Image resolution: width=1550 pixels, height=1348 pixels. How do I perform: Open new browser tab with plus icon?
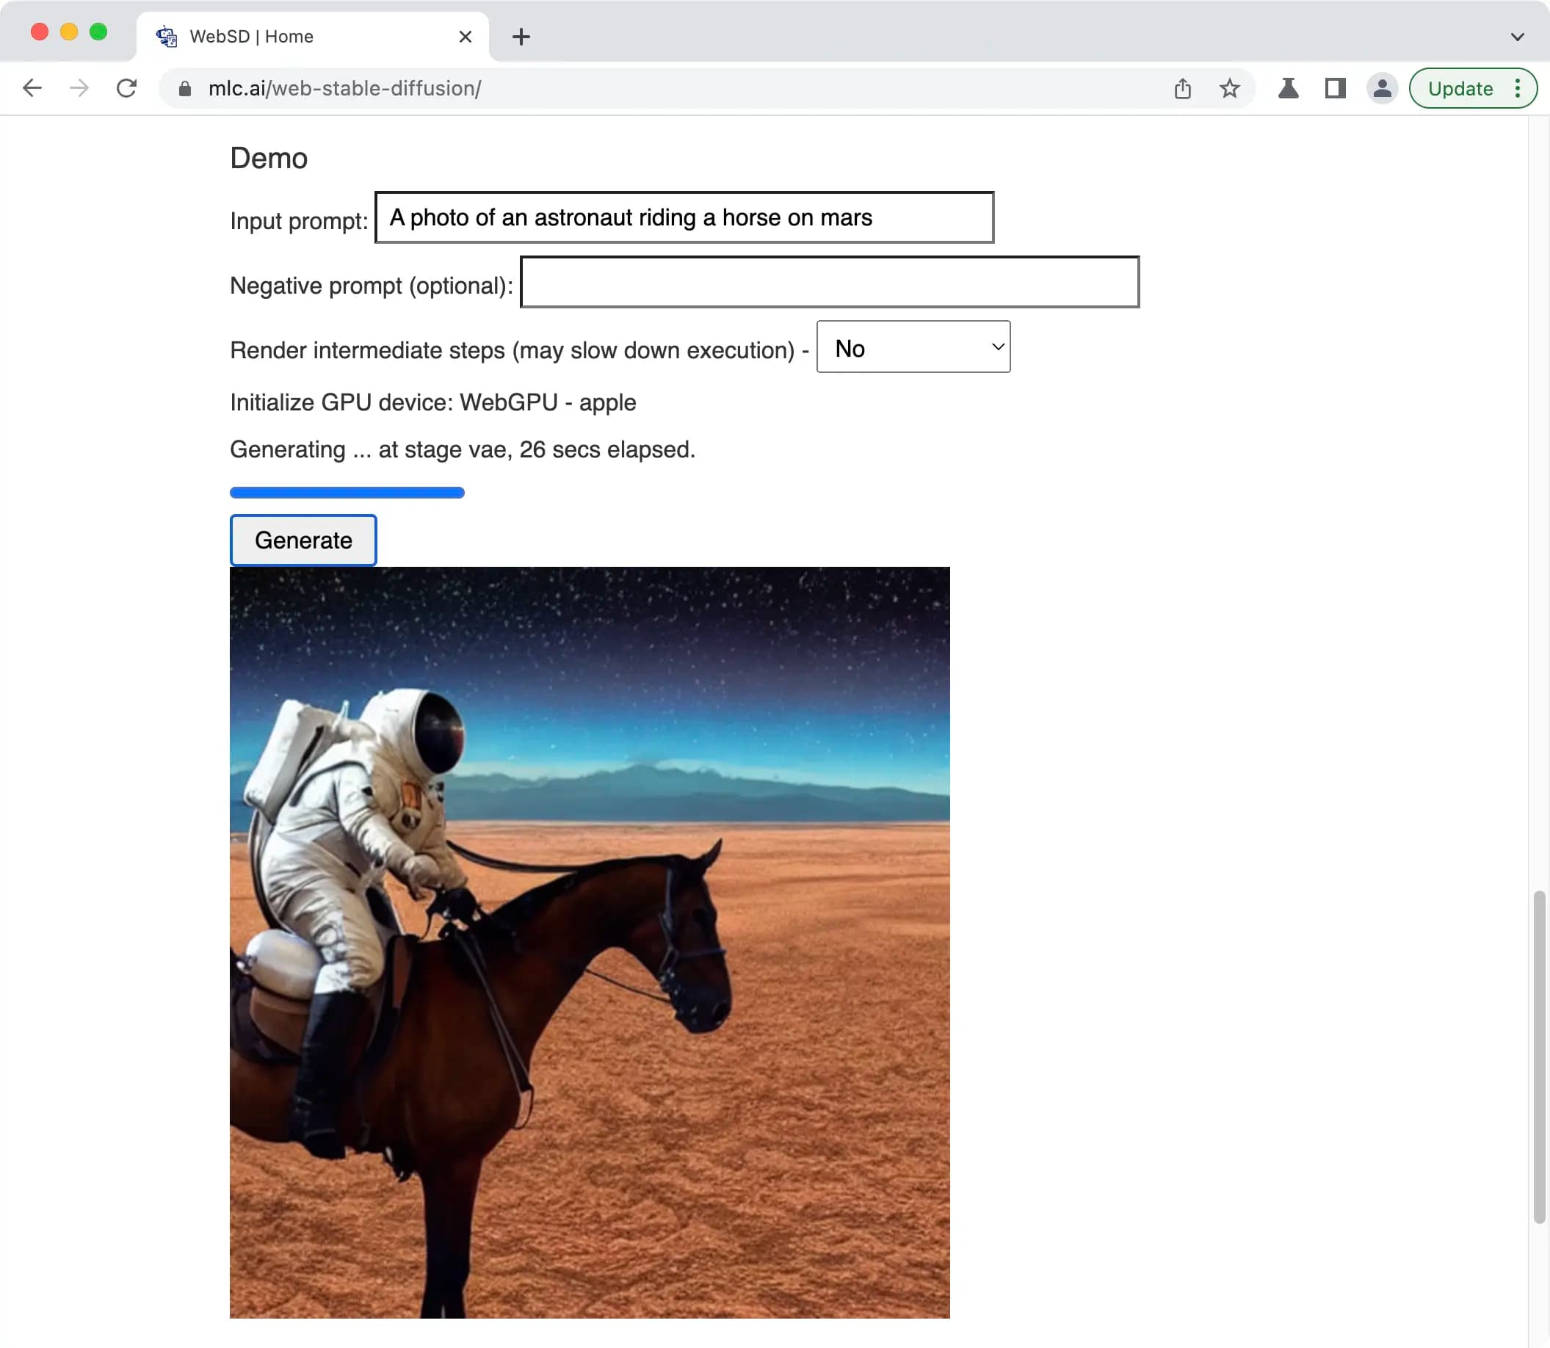tap(519, 35)
